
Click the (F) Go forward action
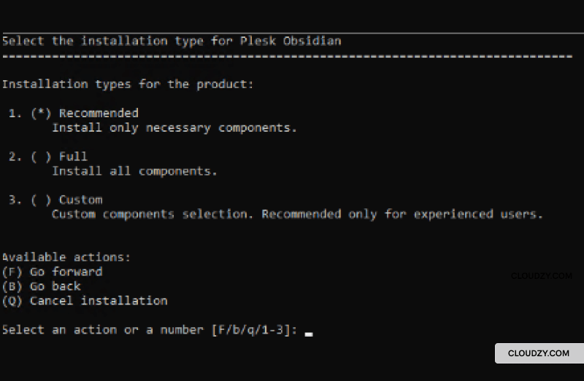[52, 272]
